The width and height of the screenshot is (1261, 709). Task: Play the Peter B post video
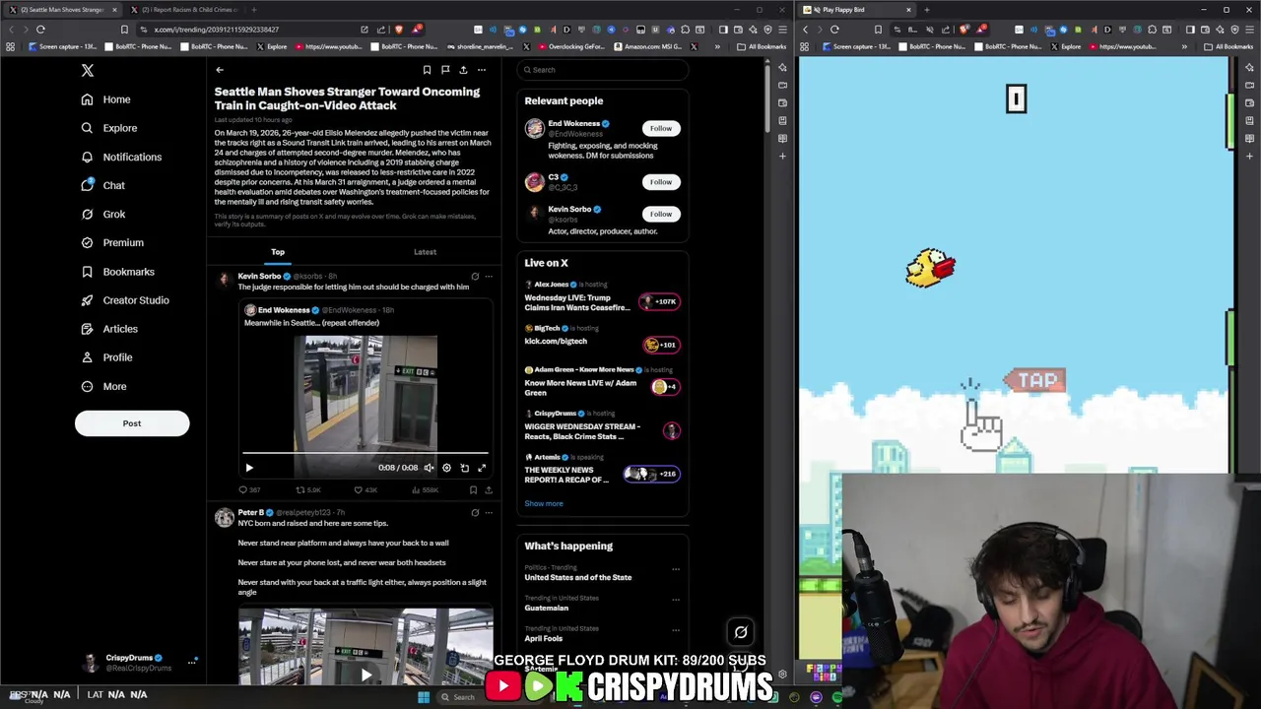point(365,675)
